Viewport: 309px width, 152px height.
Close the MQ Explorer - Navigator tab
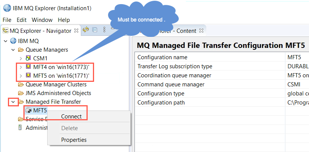coord(76,31)
